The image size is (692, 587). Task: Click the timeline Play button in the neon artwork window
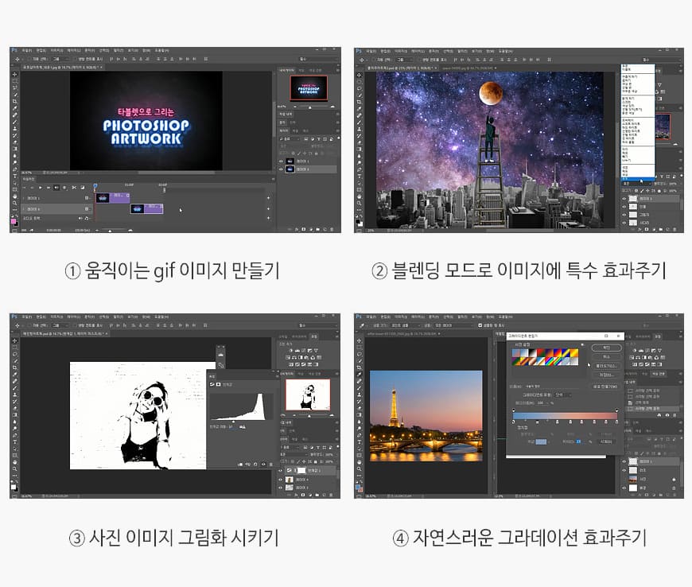[40, 188]
